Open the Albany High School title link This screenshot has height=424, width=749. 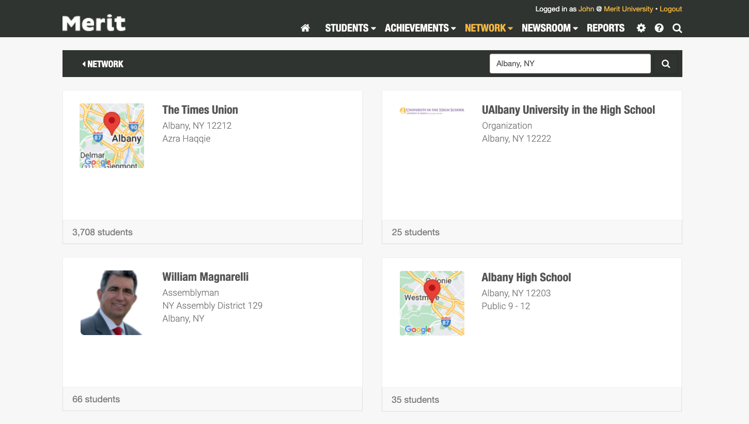click(x=526, y=277)
